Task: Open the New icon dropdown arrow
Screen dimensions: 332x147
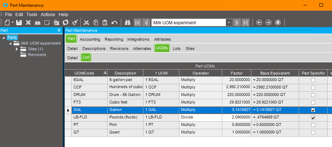Action: point(13,22)
